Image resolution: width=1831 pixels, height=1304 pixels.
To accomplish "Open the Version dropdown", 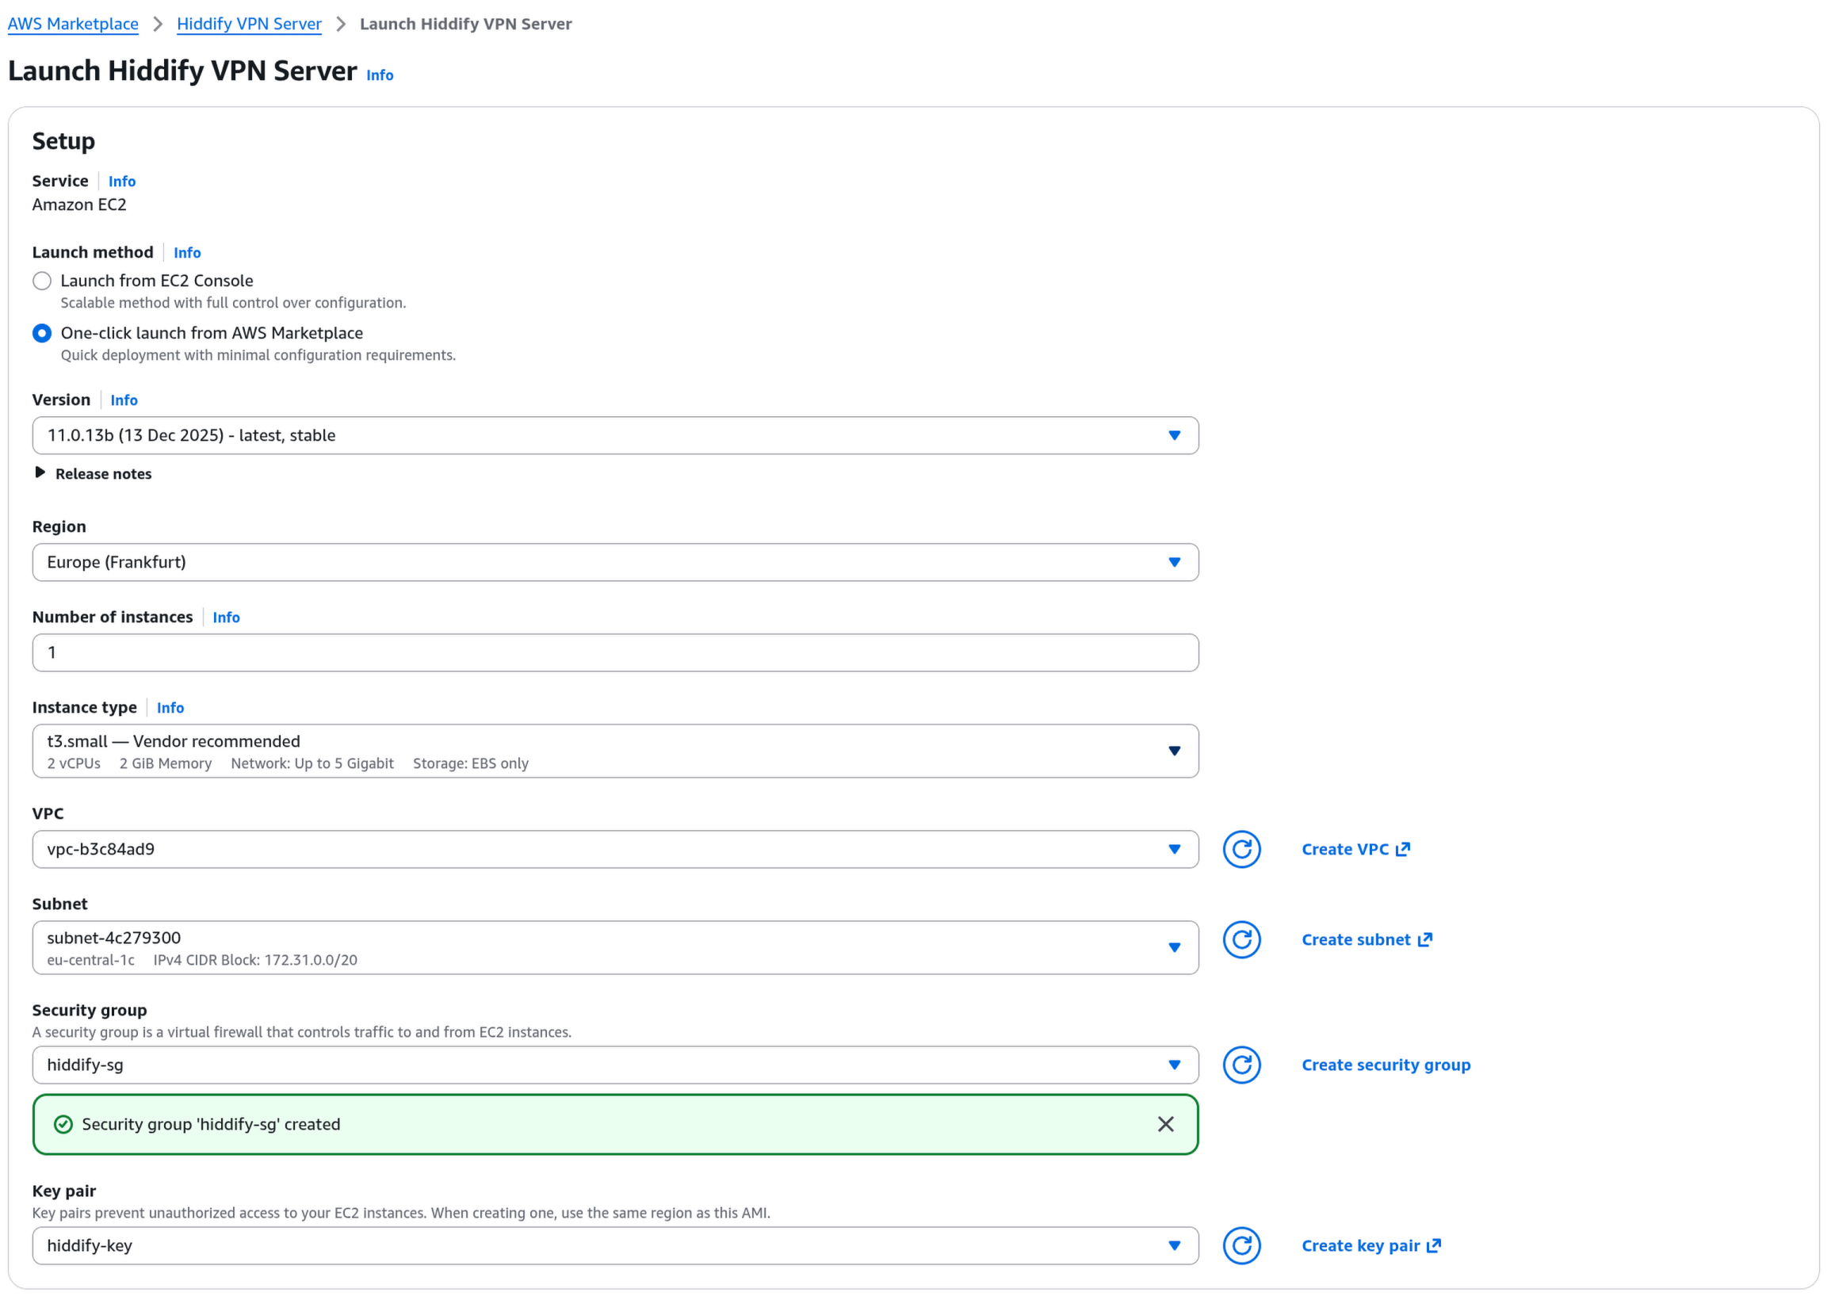I will click(x=1175, y=435).
